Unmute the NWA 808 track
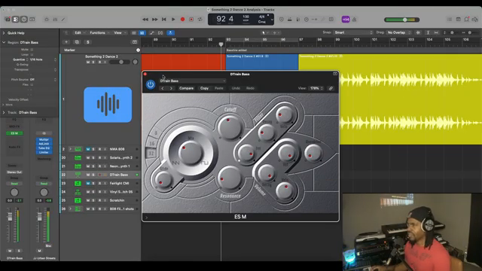This screenshot has width=482, height=271. click(x=88, y=149)
